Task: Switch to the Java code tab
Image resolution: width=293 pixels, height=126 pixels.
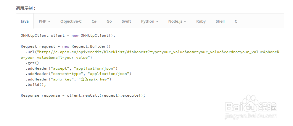Action: (25, 21)
